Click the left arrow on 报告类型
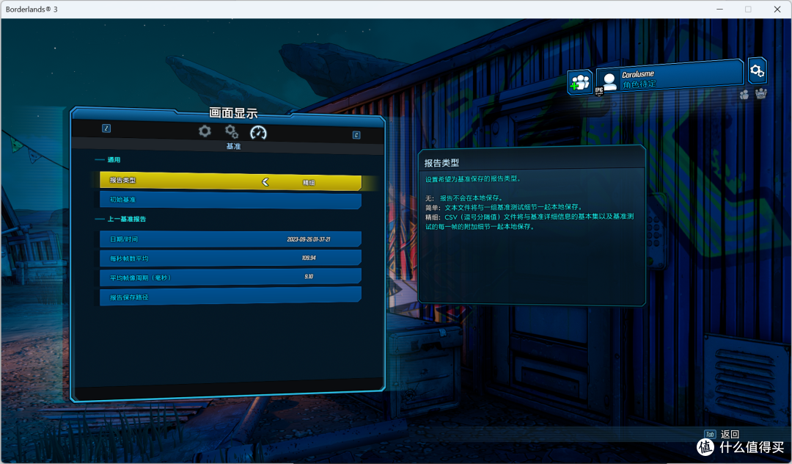The image size is (792, 464). click(265, 182)
